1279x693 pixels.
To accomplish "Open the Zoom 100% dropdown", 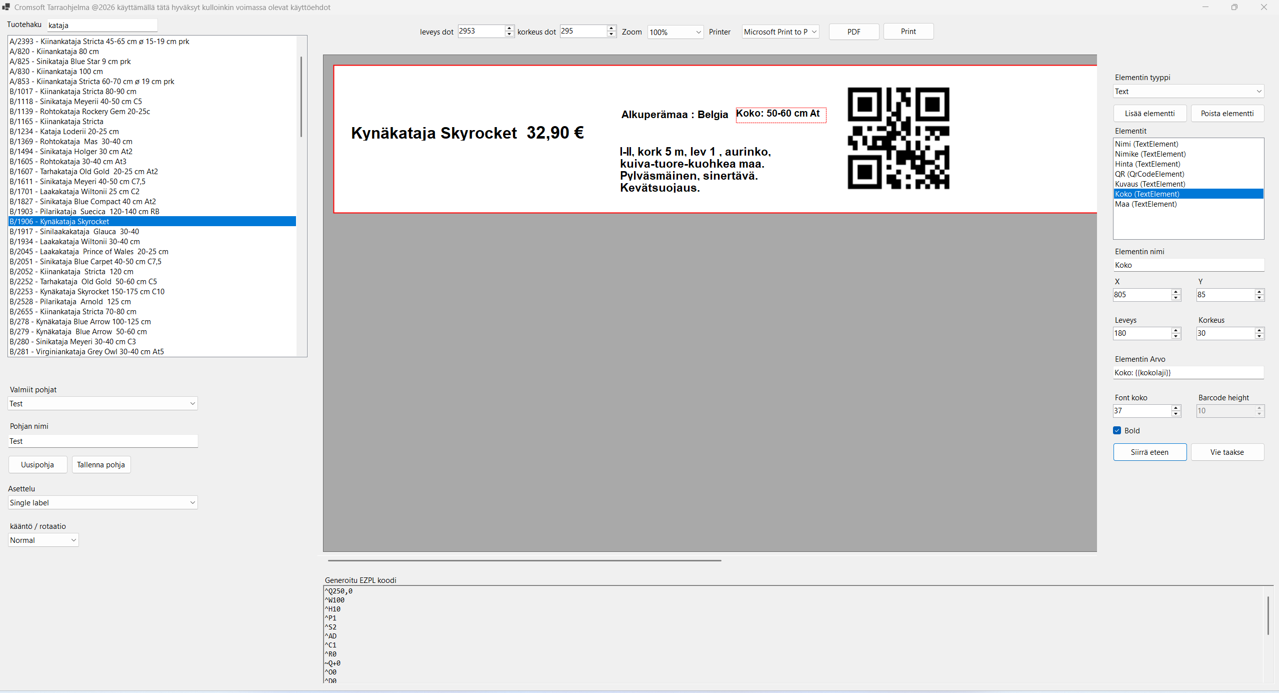I will click(675, 32).
